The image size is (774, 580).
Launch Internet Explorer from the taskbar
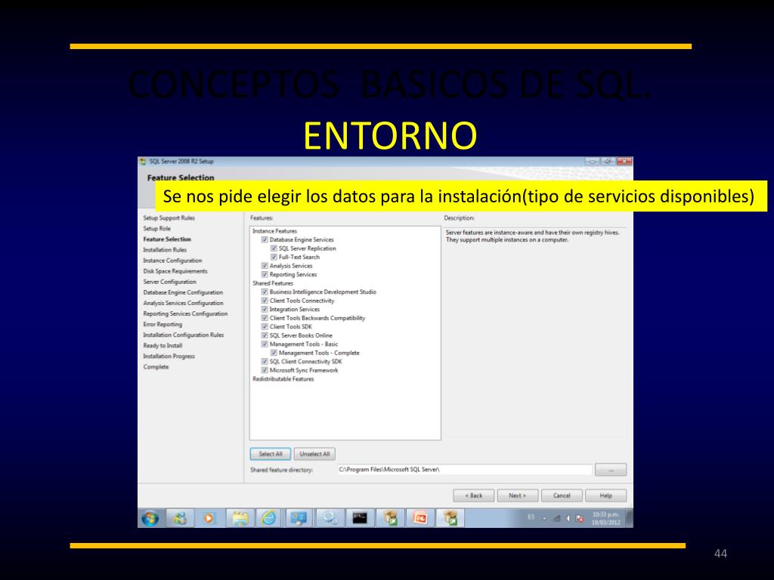(269, 518)
